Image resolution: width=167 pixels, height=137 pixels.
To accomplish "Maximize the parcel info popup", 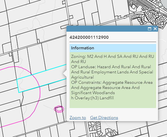I will (149, 29).
